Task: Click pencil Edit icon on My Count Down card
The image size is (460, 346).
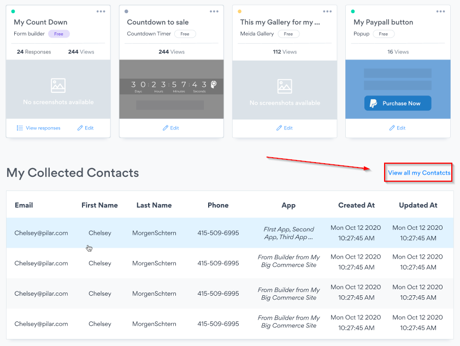Action: 80,128
